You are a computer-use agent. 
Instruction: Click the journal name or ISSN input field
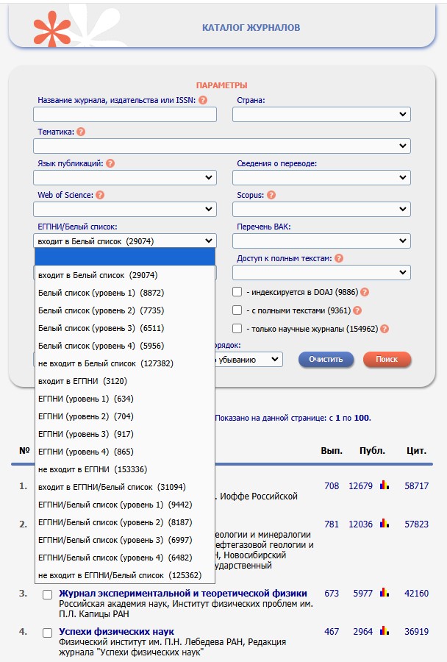125,115
